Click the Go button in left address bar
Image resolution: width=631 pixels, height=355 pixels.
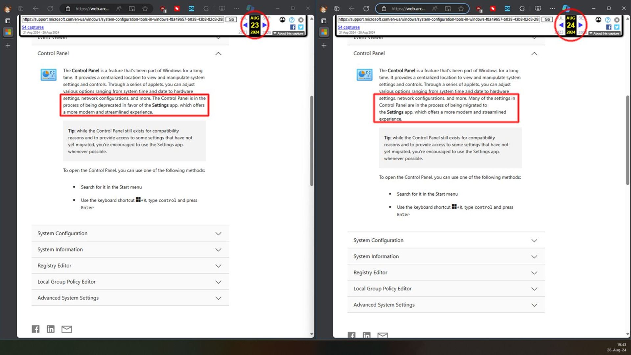click(231, 19)
